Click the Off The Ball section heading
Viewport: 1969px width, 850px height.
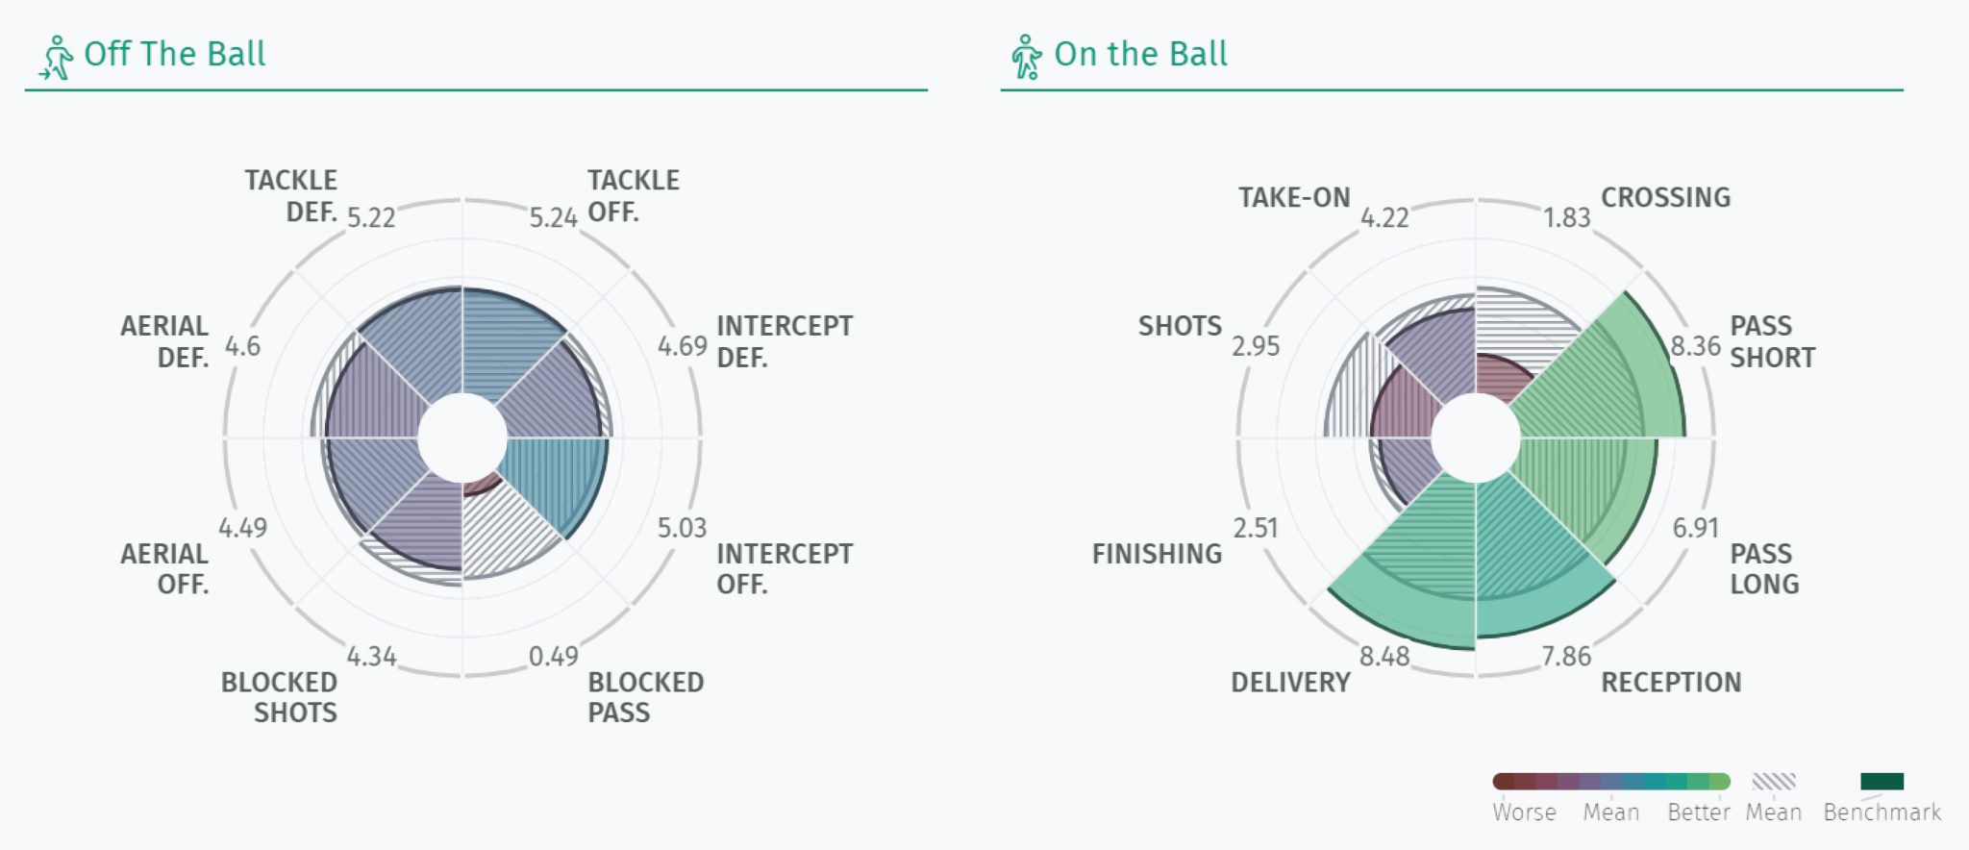(x=175, y=54)
